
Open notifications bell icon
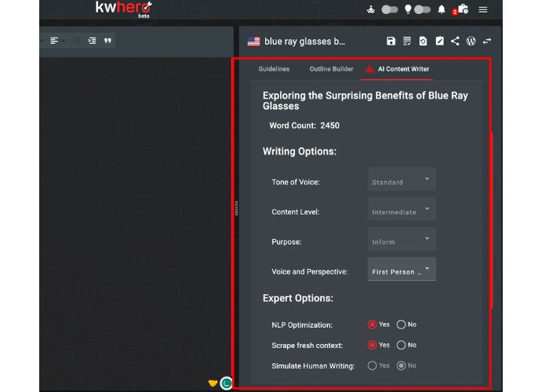pyautogui.click(x=442, y=9)
